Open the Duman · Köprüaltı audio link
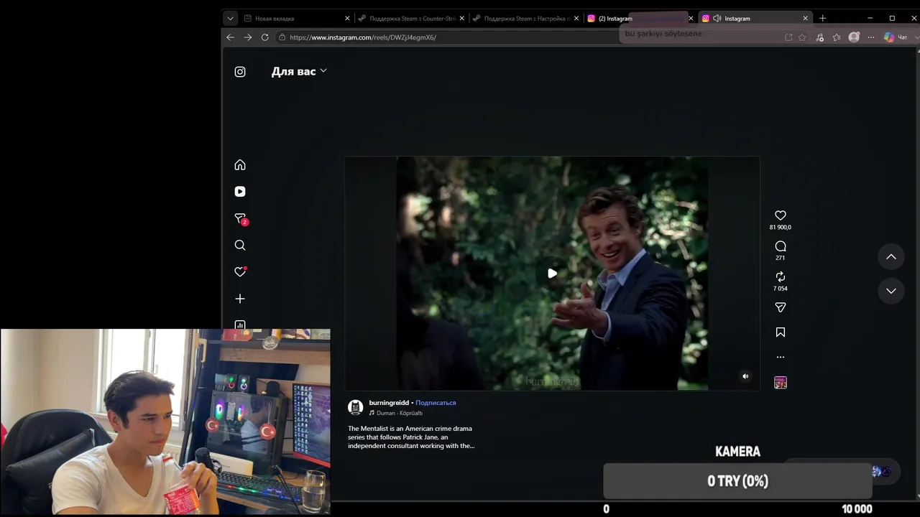 click(396, 414)
